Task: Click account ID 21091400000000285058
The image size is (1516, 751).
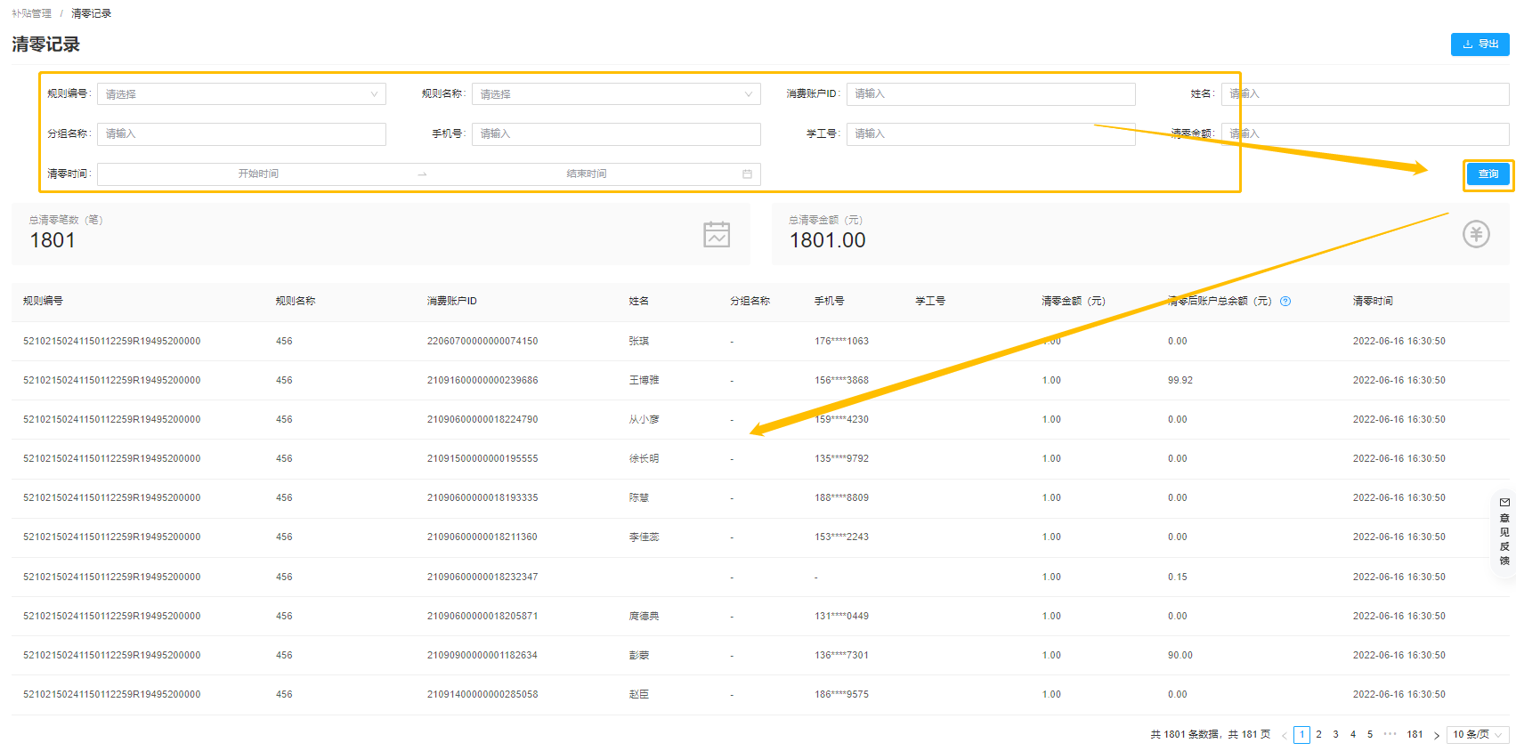Action: (482, 695)
